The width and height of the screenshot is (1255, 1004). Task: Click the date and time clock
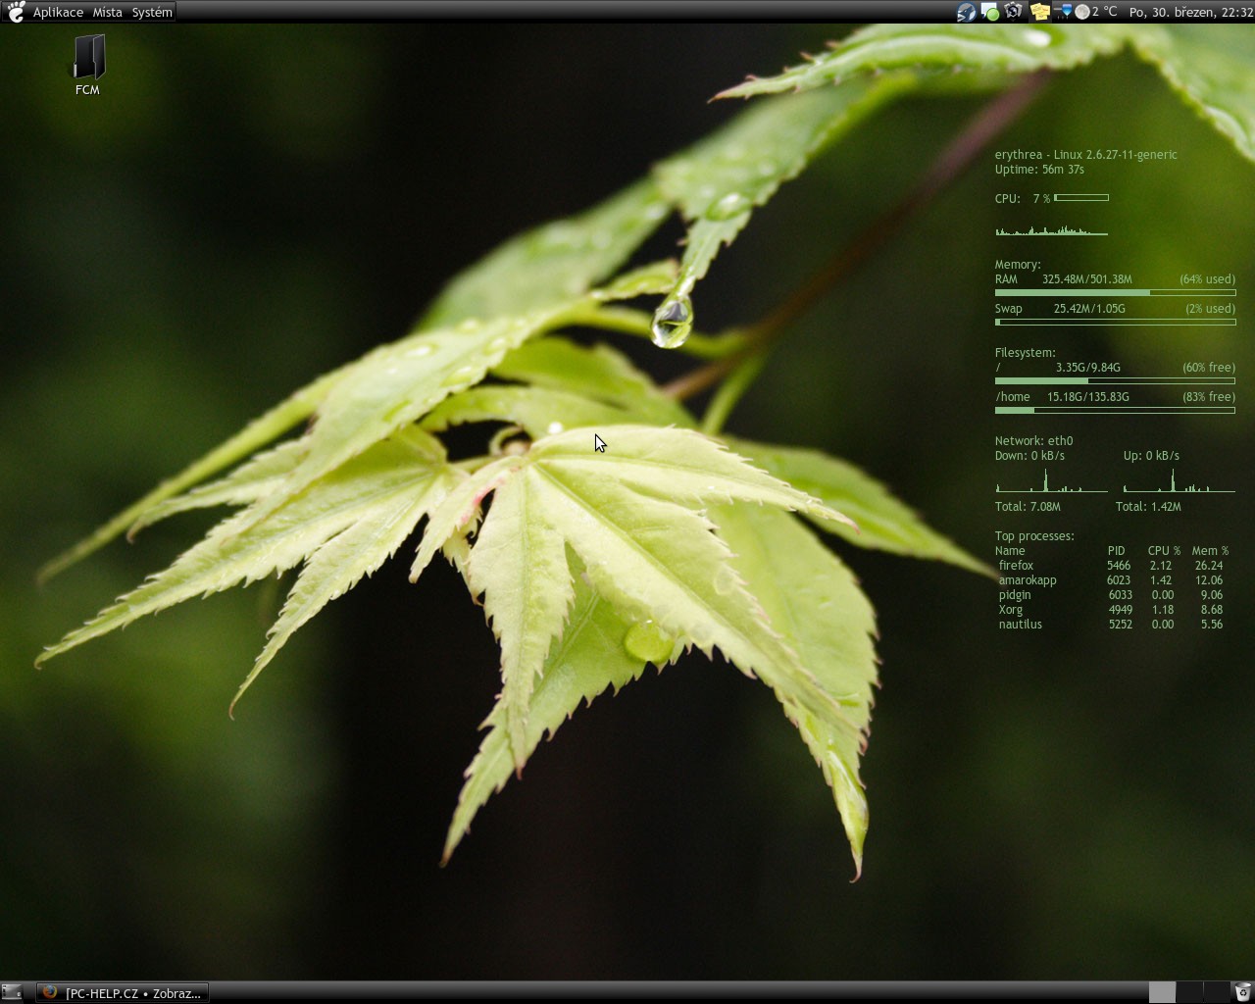coord(1190,12)
